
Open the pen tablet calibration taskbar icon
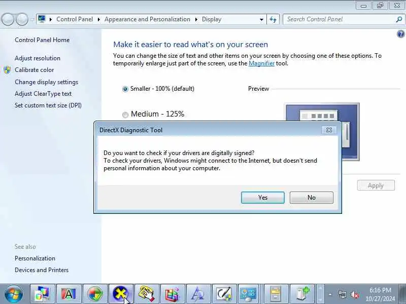point(224,294)
